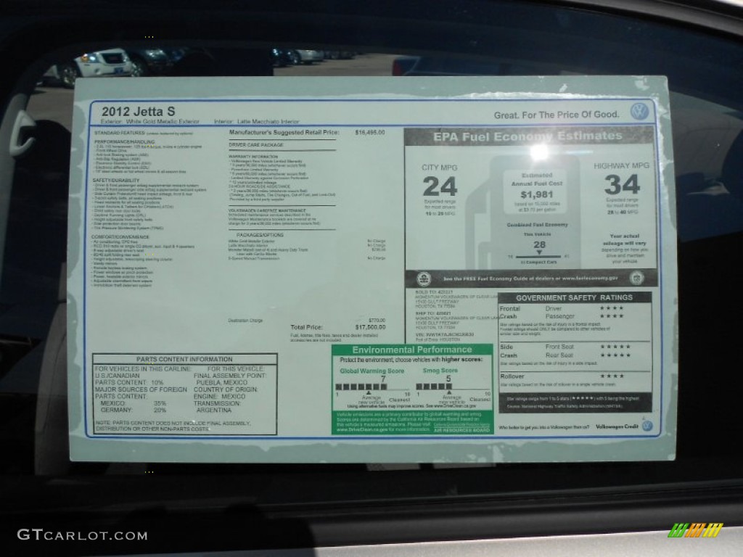Viewport: 743px width, 557px height.
Task: Click 'ARGENTINA' transmission origin
Action: tap(214, 410)
